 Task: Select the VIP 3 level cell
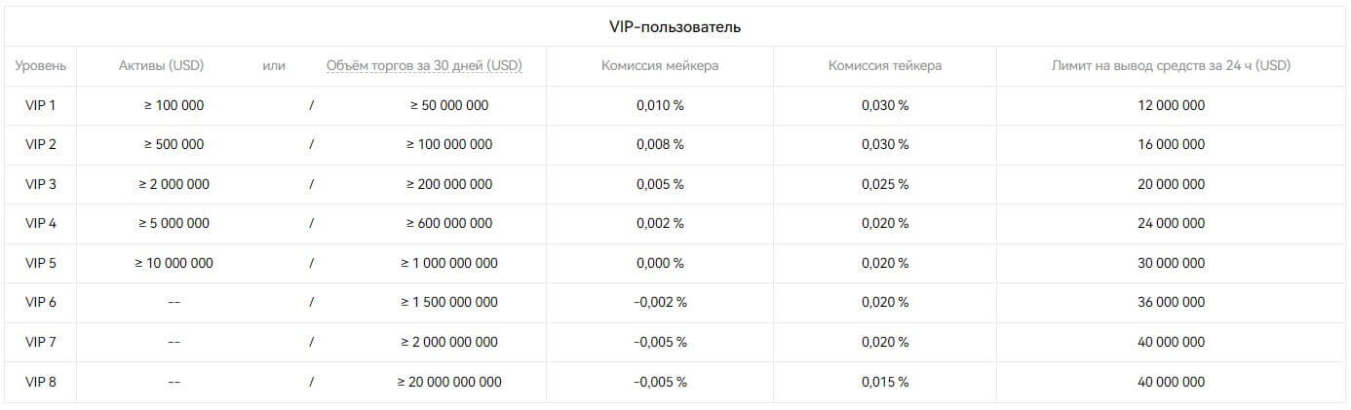[x=41, y=184]
